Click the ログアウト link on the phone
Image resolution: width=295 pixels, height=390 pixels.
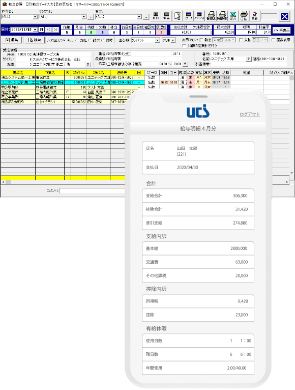[x=250, y=114]
